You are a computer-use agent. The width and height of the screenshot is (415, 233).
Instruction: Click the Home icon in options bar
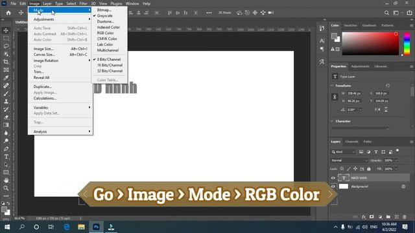pos(8,13)
